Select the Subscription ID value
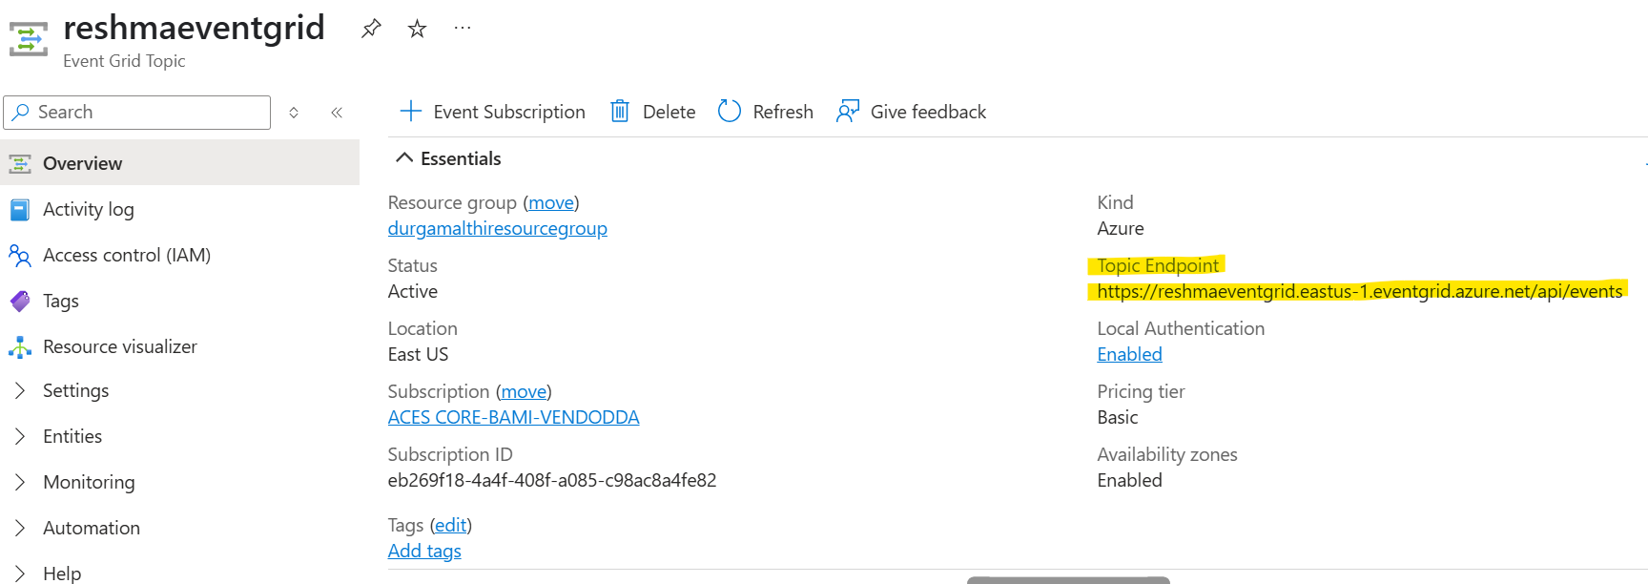1648x584 pixels. coord(552,480)
